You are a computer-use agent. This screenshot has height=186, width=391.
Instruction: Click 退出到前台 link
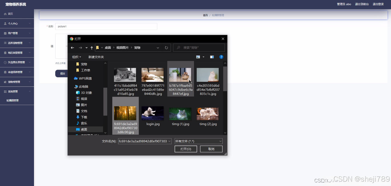click(x=362, y=4)
